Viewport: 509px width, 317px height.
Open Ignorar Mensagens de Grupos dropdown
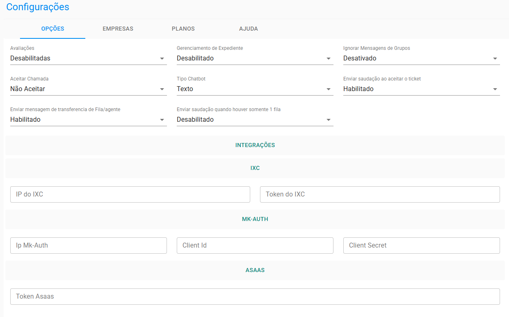(x=421, y=58)
